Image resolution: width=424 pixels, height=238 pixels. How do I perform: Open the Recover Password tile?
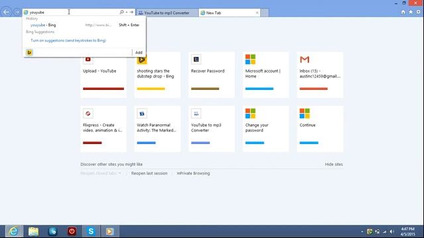tap(211, 75)
